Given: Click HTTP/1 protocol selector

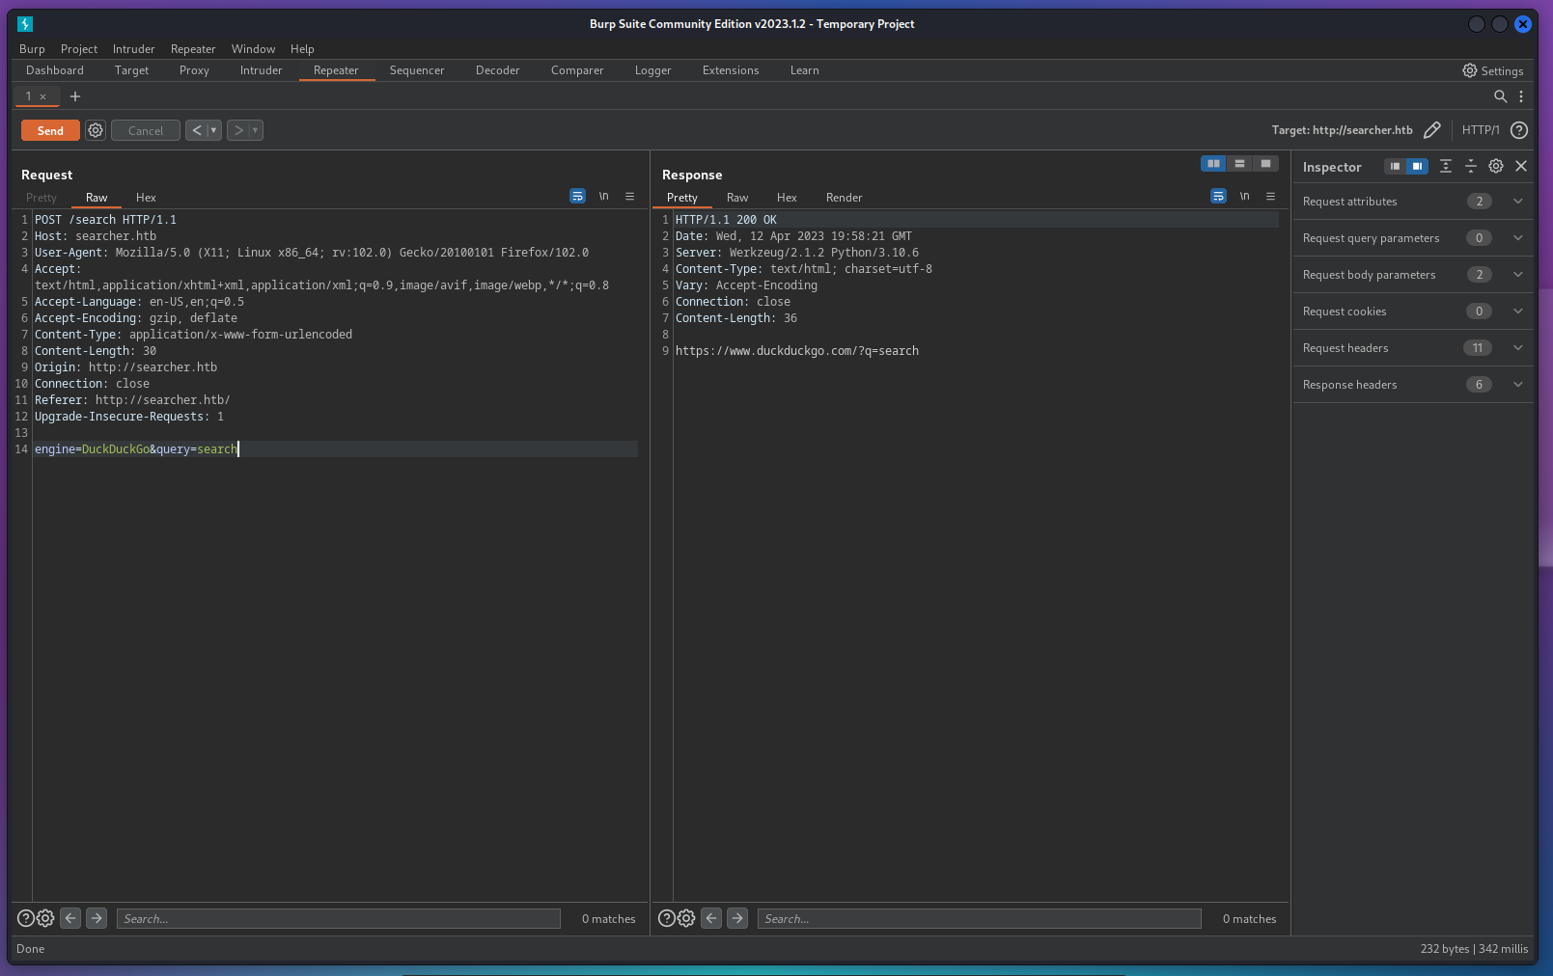Looking at the screenshot, I should [1481, 130].
